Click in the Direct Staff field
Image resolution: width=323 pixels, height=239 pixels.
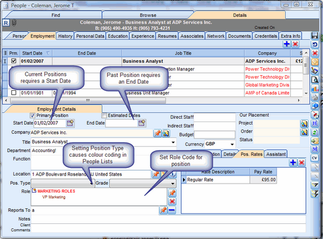pos(214,117)
